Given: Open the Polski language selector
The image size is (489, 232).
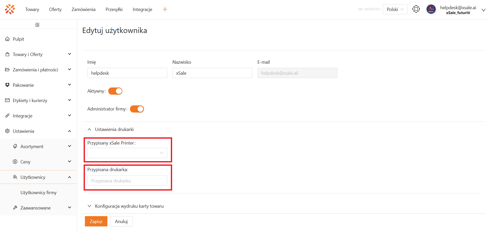Looking at the screenshot, I should click(x=395, y=9).
